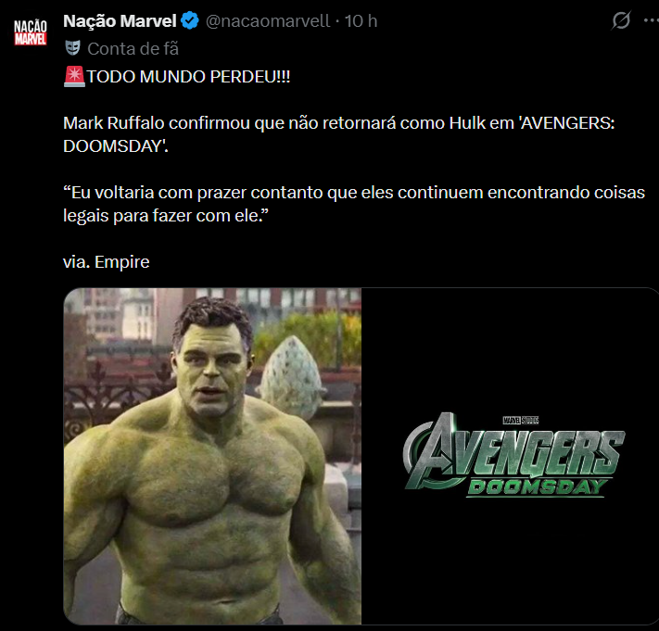Open the @nacaomarvell handle link
The width and height of the screenshot is (659, 631).
[x=268, y=20]
